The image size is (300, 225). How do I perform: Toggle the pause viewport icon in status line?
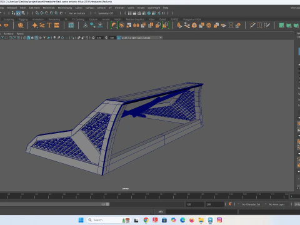tap(163, 13)
